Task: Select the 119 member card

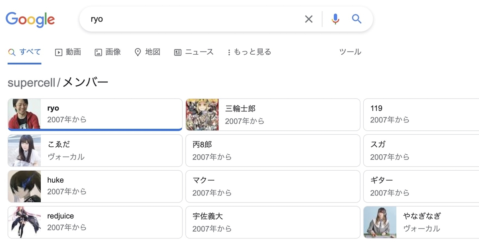Action: tap(421, 114)
